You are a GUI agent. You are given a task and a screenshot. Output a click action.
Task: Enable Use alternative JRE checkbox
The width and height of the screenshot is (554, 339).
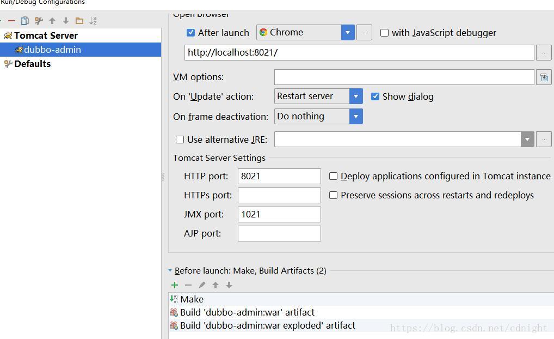(180, 140)
